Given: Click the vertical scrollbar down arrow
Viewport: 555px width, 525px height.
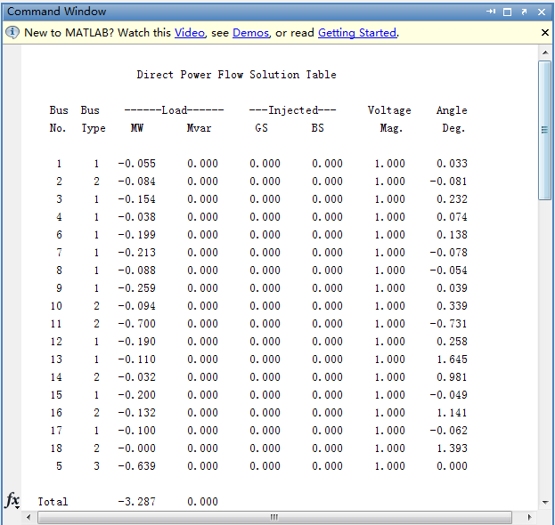Looking at the screenshot, I should (x=545, y=503).
